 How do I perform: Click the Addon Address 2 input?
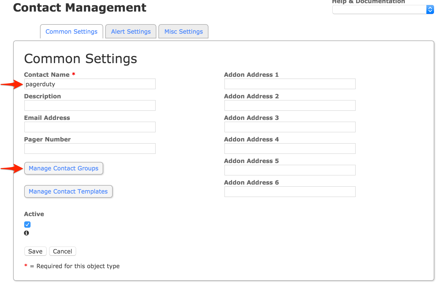[290, 105]
